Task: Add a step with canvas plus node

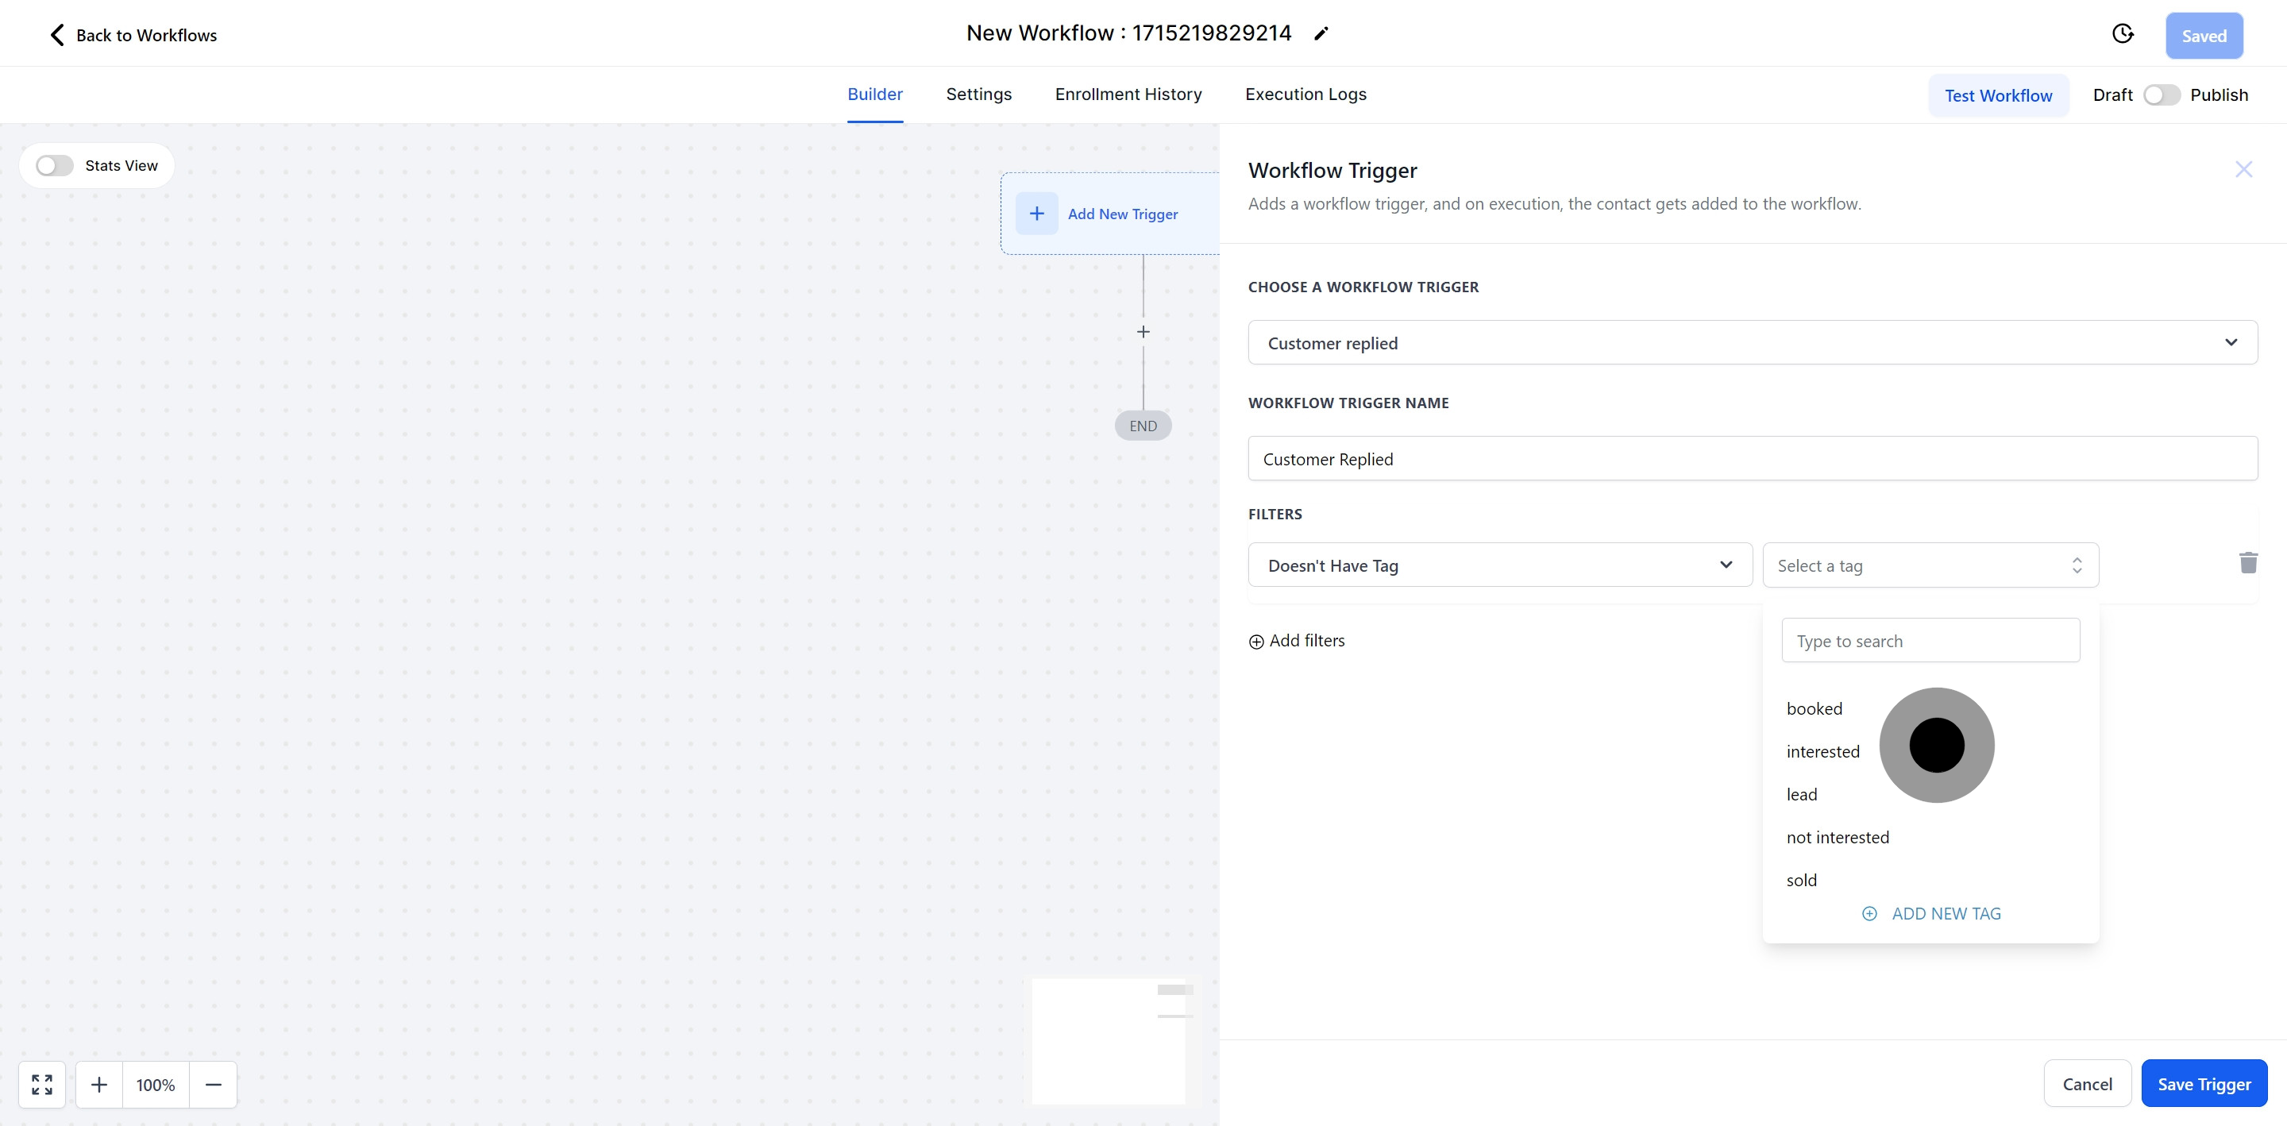Action: tap(1143, 332)
